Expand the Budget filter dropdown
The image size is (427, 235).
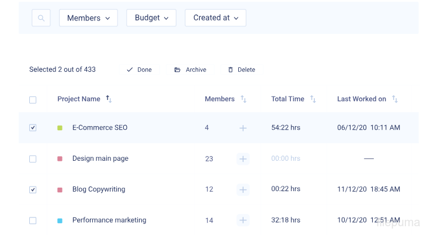[x=151, y=18]
